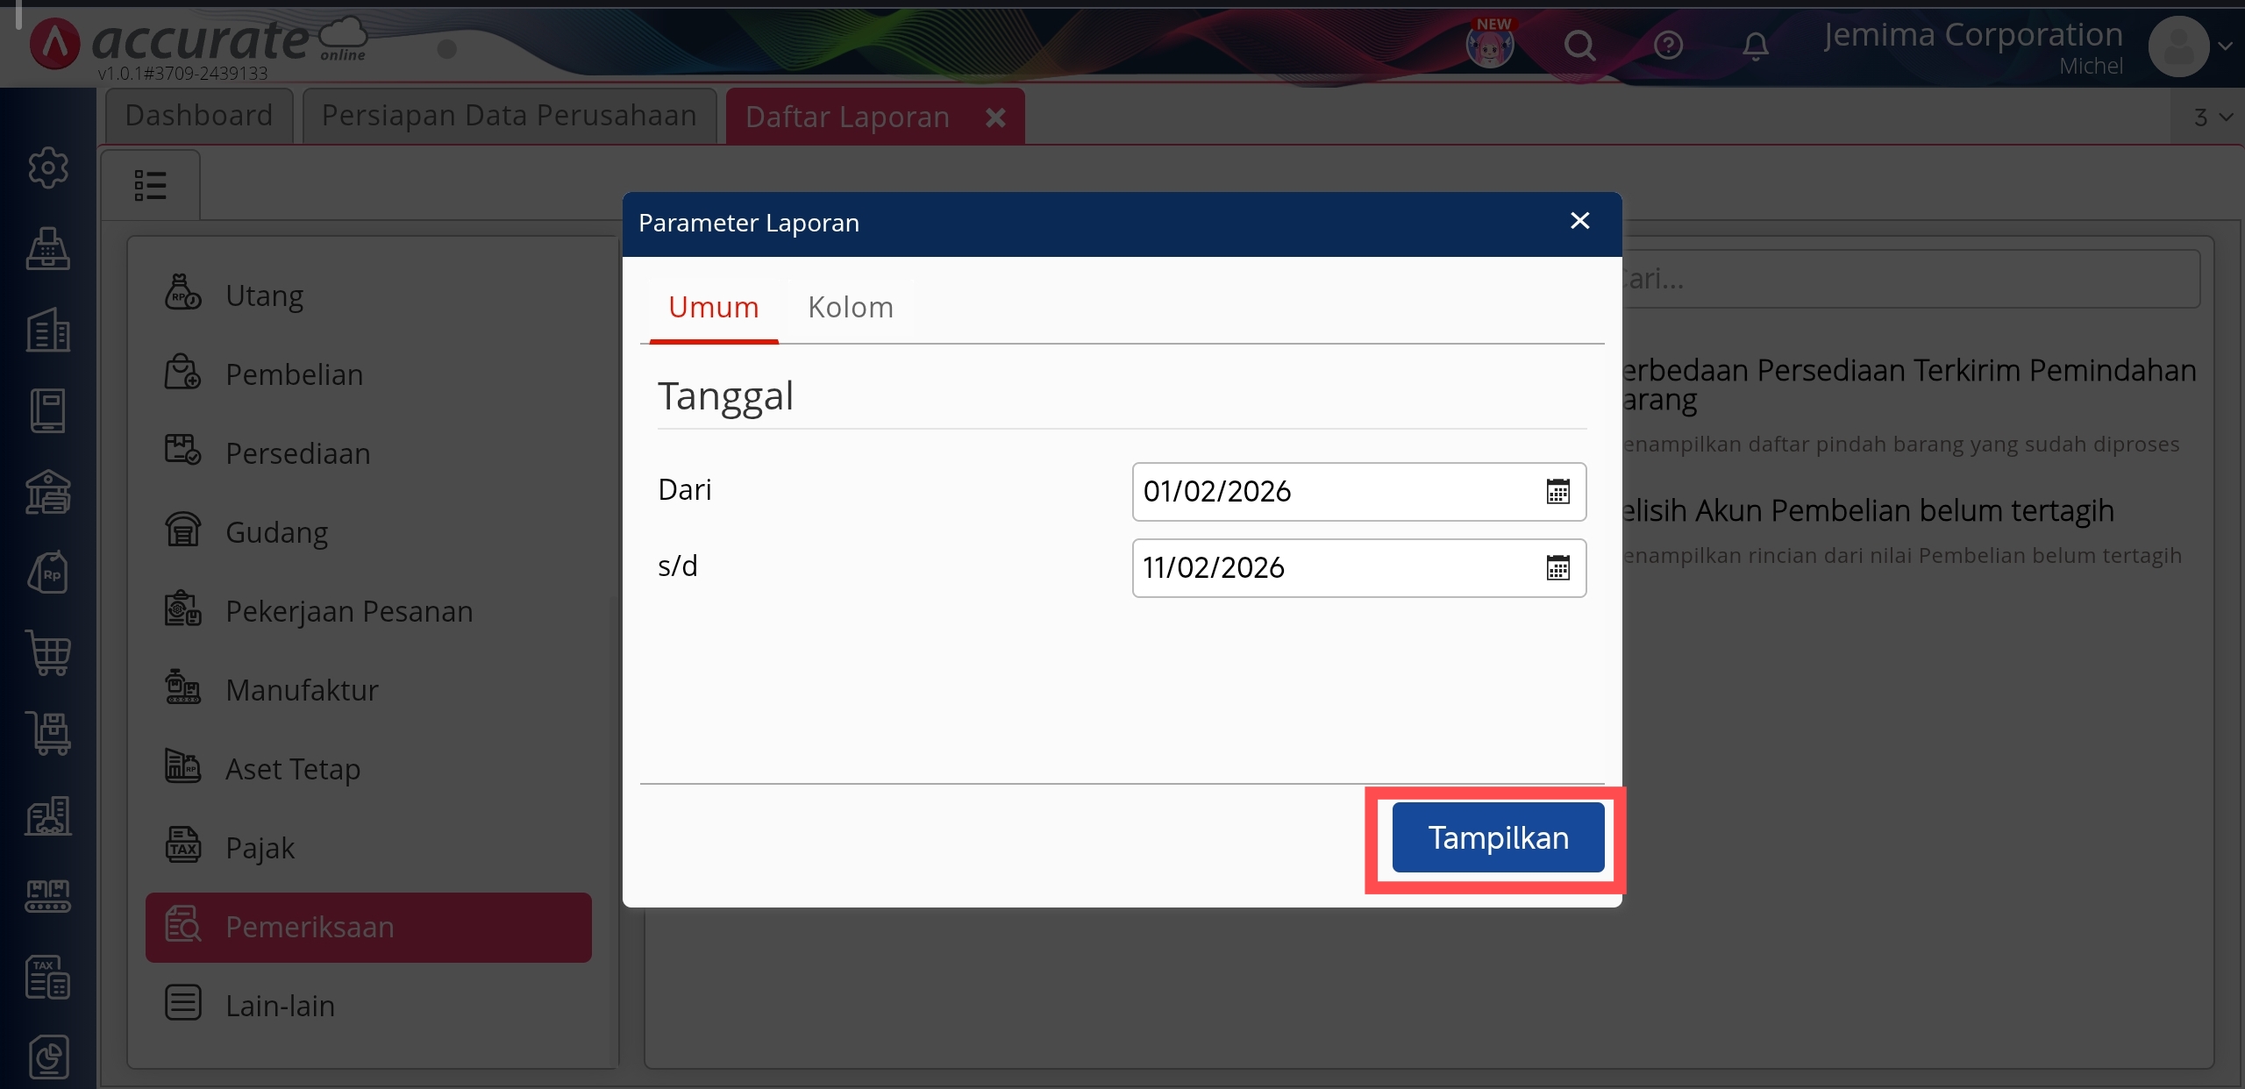Viewport: 2245px width, 1089px height.
Task: Open the notifications bell
Action: [x=1755, y=45]
